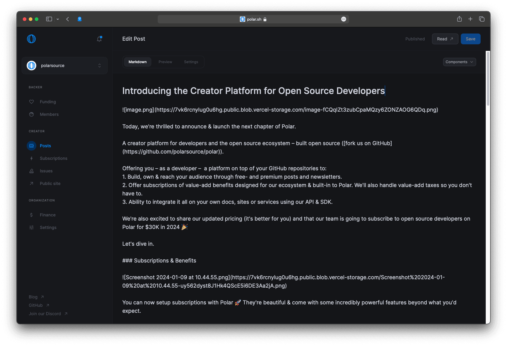
Task: Click the blue browser extension icon
Action: (x=79, y=19)
